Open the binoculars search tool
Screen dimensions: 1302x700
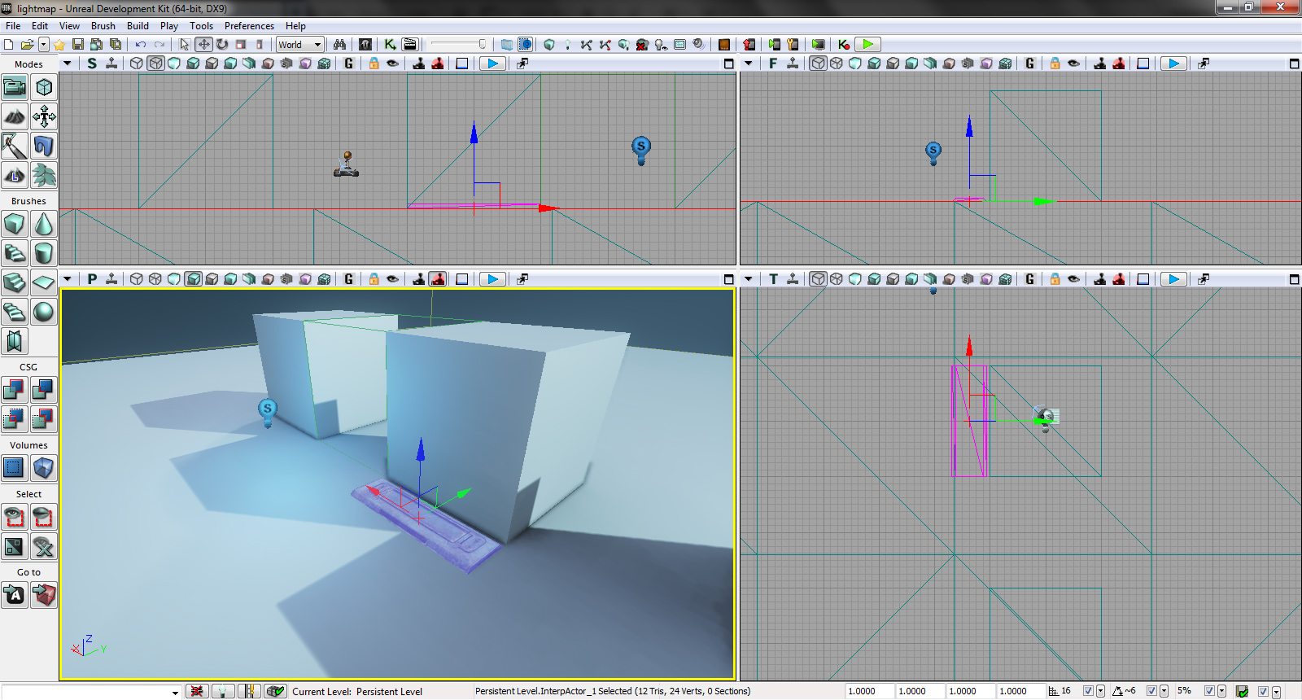(339, 45)
